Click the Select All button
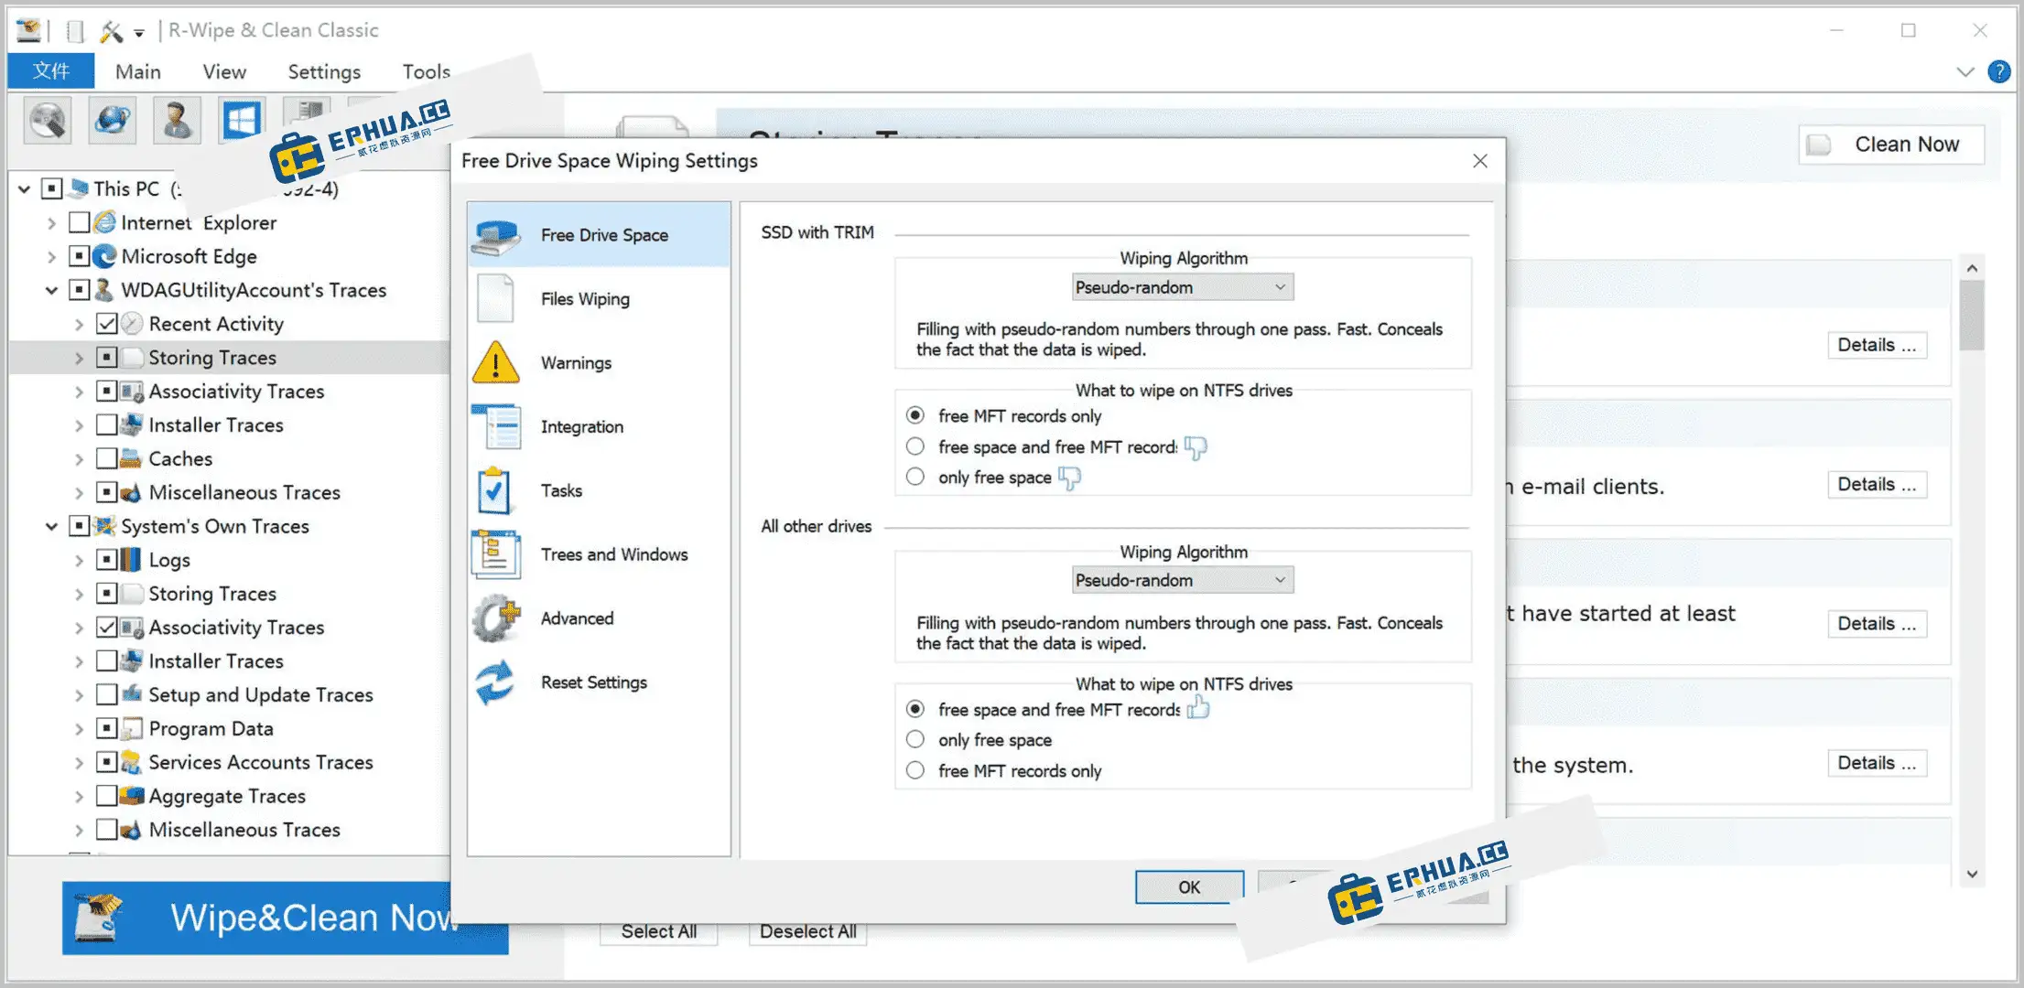Viewport: 2024px width, 988px height. point(658,931)
